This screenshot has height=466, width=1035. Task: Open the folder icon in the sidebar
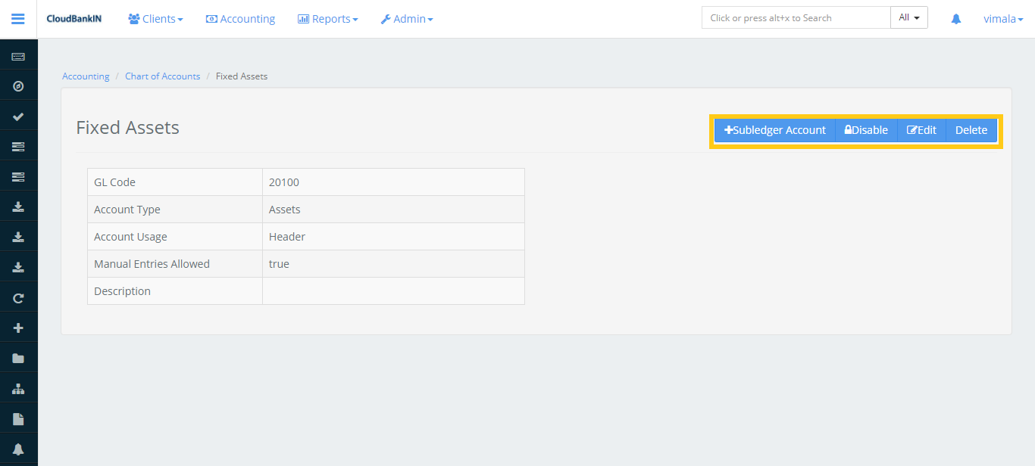pyautogui.click(x=18, y=357)
